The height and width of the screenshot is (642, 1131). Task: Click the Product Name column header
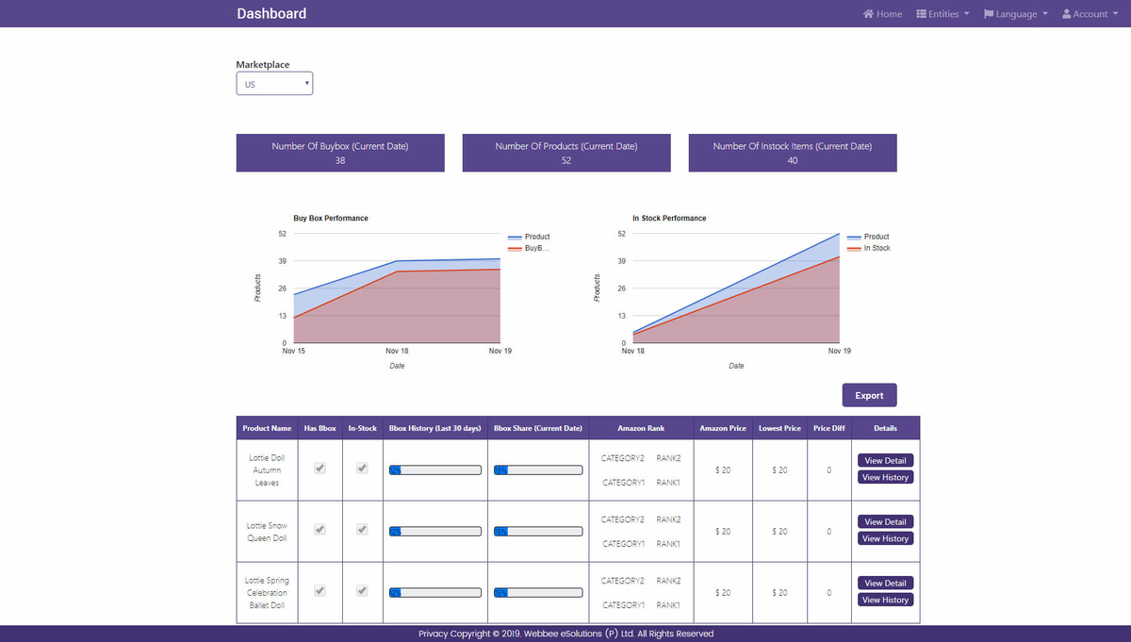click(267, 428)
